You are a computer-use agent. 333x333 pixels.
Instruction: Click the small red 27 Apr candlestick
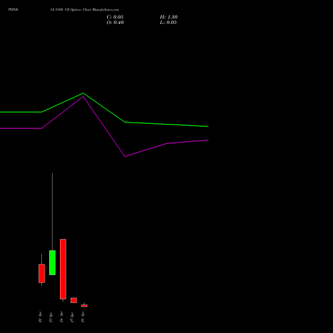coord(74,300)
